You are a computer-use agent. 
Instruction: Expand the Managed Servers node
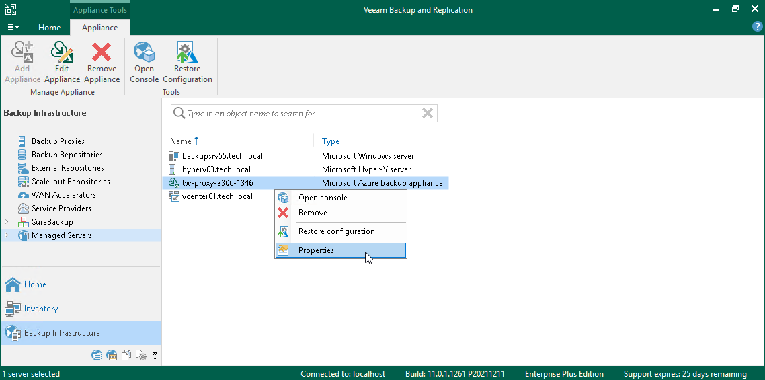pyautogui.click(x=6, y=235)
